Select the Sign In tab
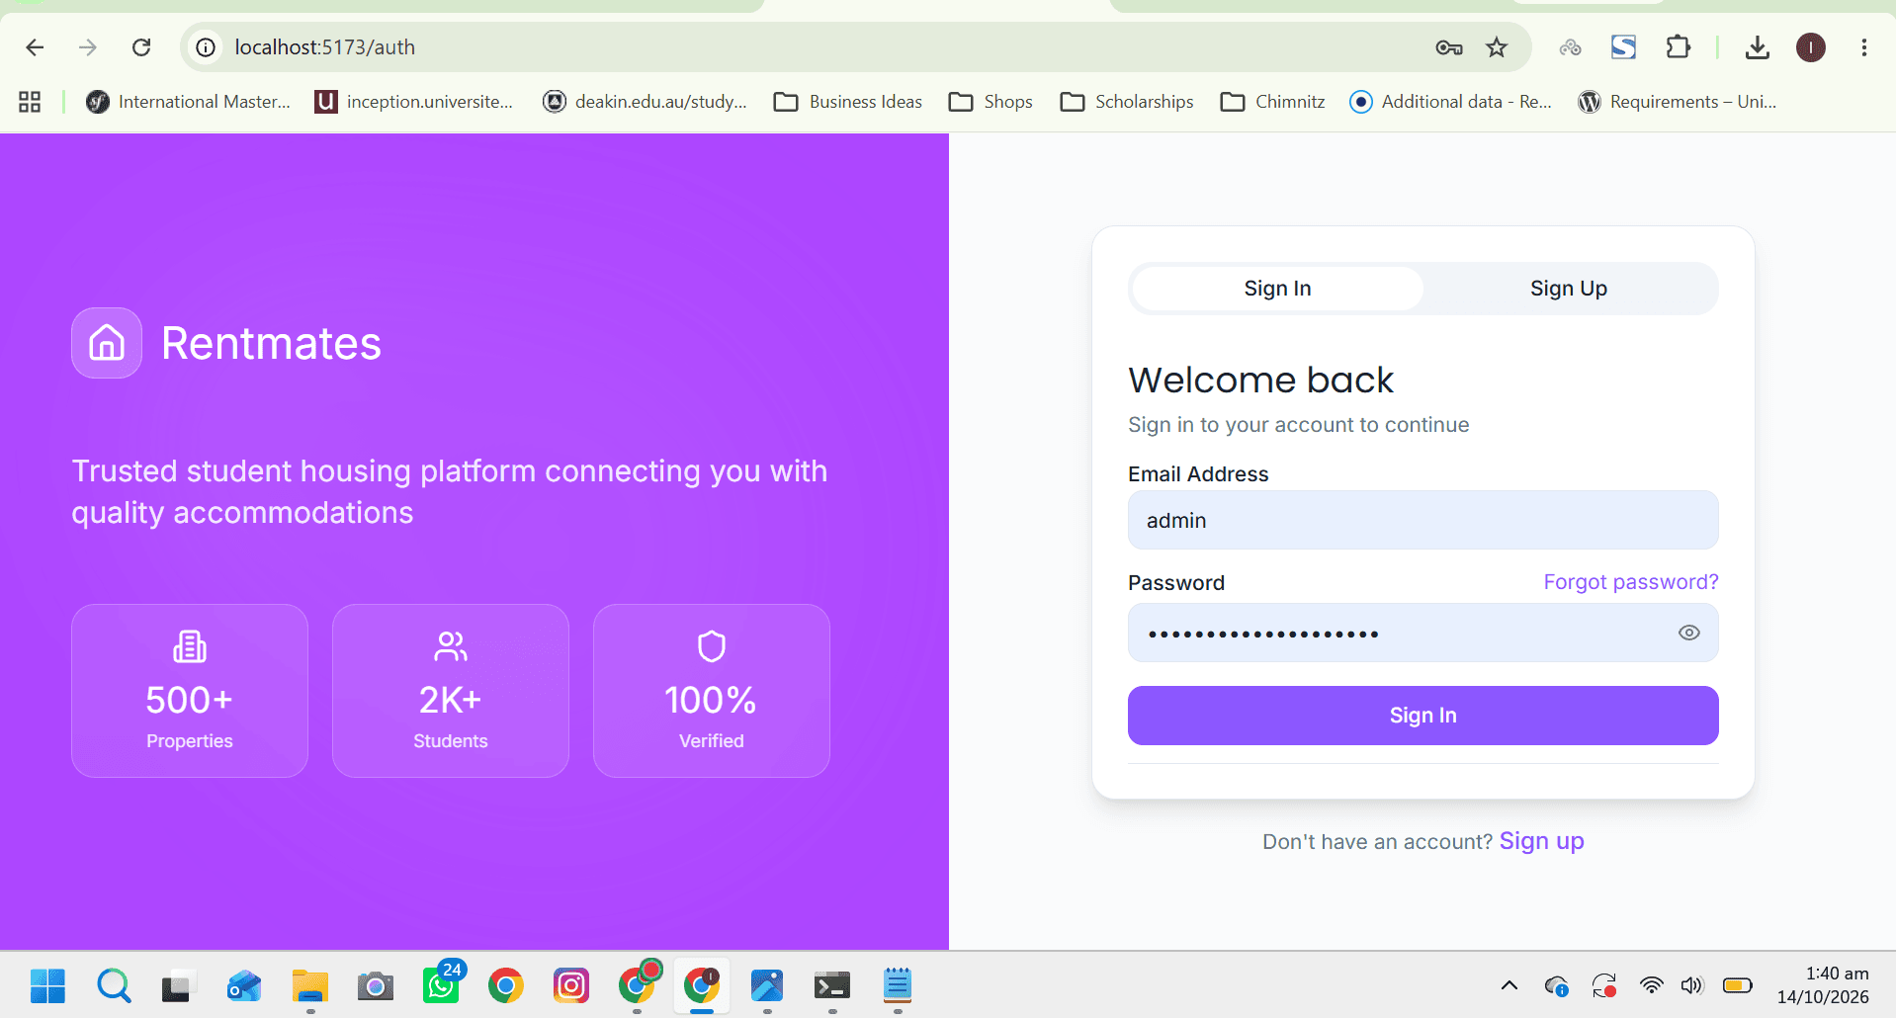Screen dimensions: 1896x1018 [x=1277, y=289]
